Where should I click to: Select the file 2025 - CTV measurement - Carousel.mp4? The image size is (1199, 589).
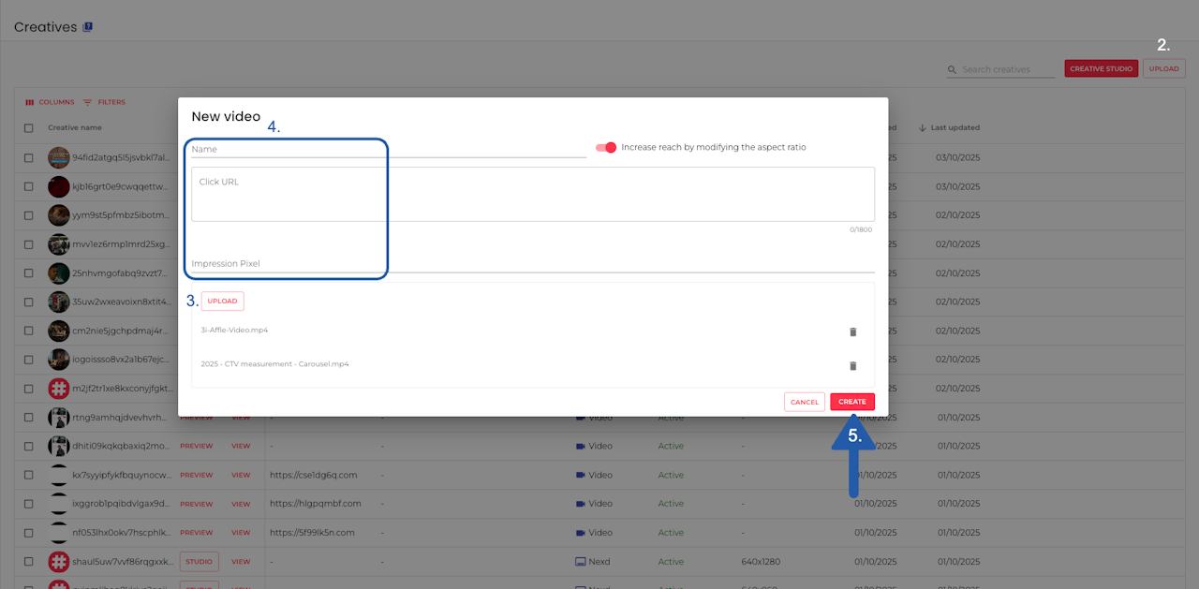(274, 363)
